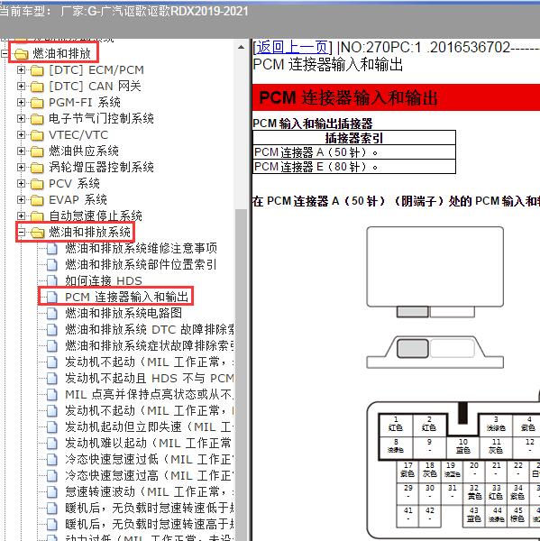Click the EVAP 系统 folder icon
Image resolution: width=540 pixels, height=541 pixels.
click(x=37, y=200)
